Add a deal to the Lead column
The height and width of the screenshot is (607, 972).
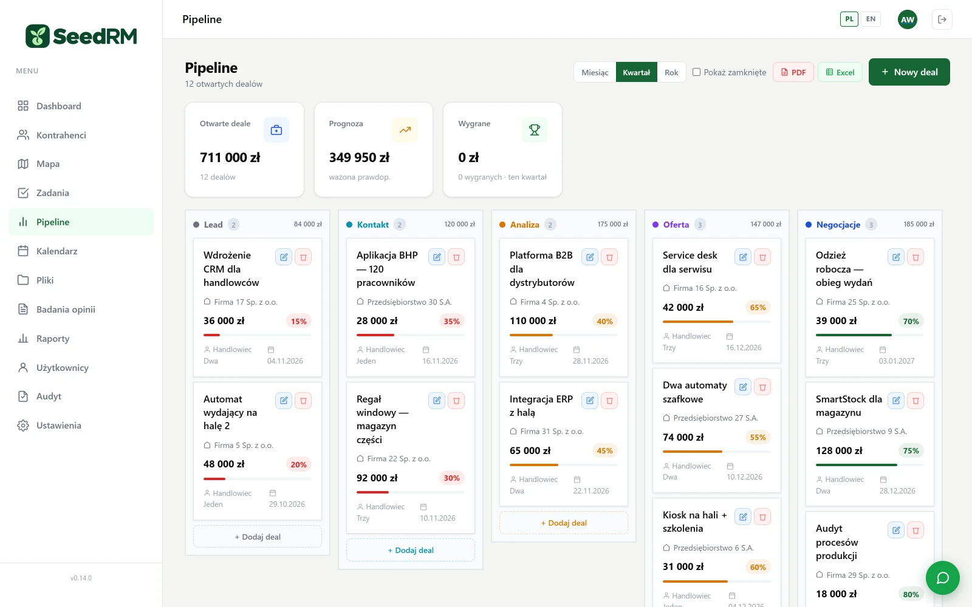tap(258, 537)
